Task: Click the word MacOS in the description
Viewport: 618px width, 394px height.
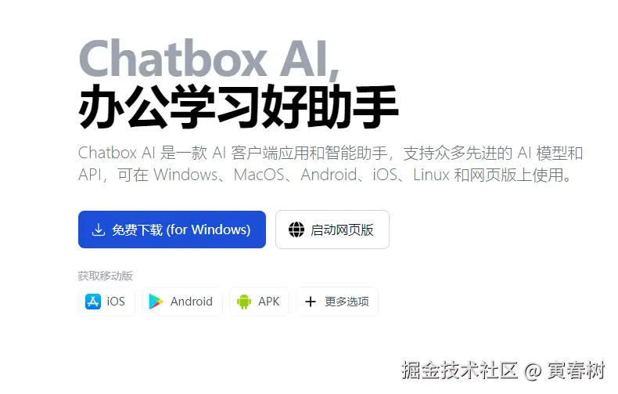Action: (x=259, y=175)
